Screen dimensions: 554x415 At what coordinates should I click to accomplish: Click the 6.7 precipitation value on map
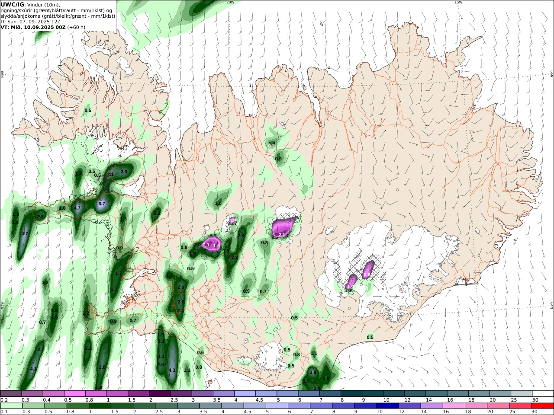point(102,203)
